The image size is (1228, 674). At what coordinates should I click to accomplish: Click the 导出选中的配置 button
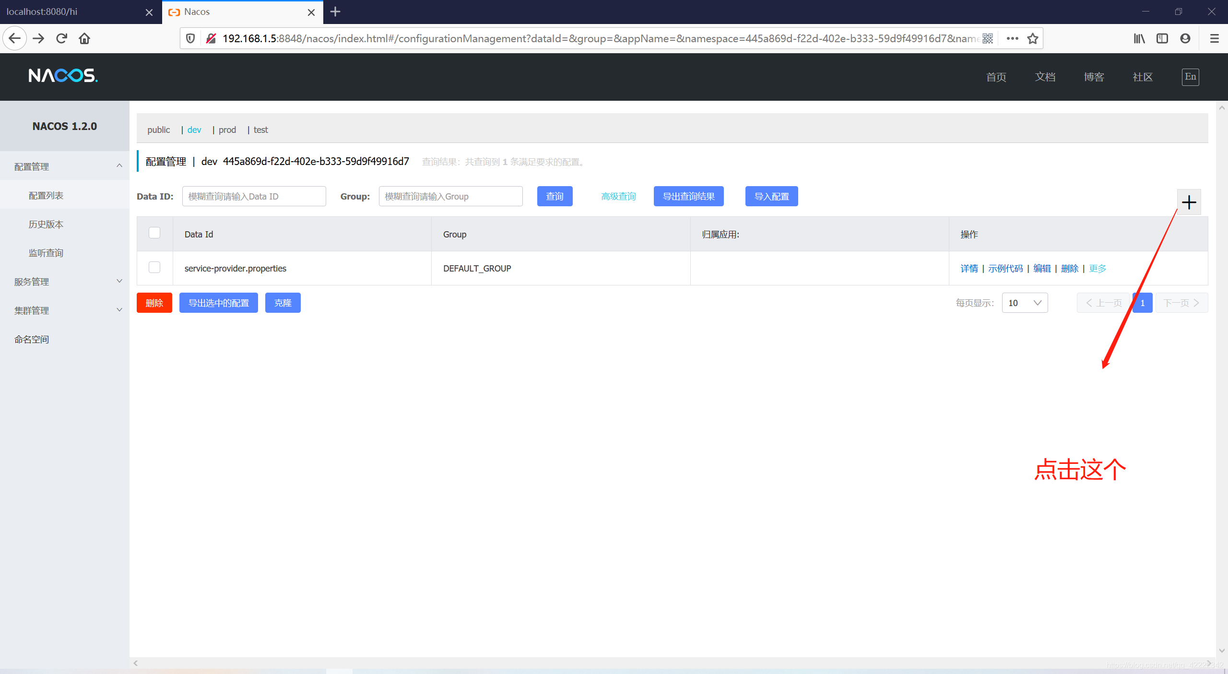coord(218,303)
